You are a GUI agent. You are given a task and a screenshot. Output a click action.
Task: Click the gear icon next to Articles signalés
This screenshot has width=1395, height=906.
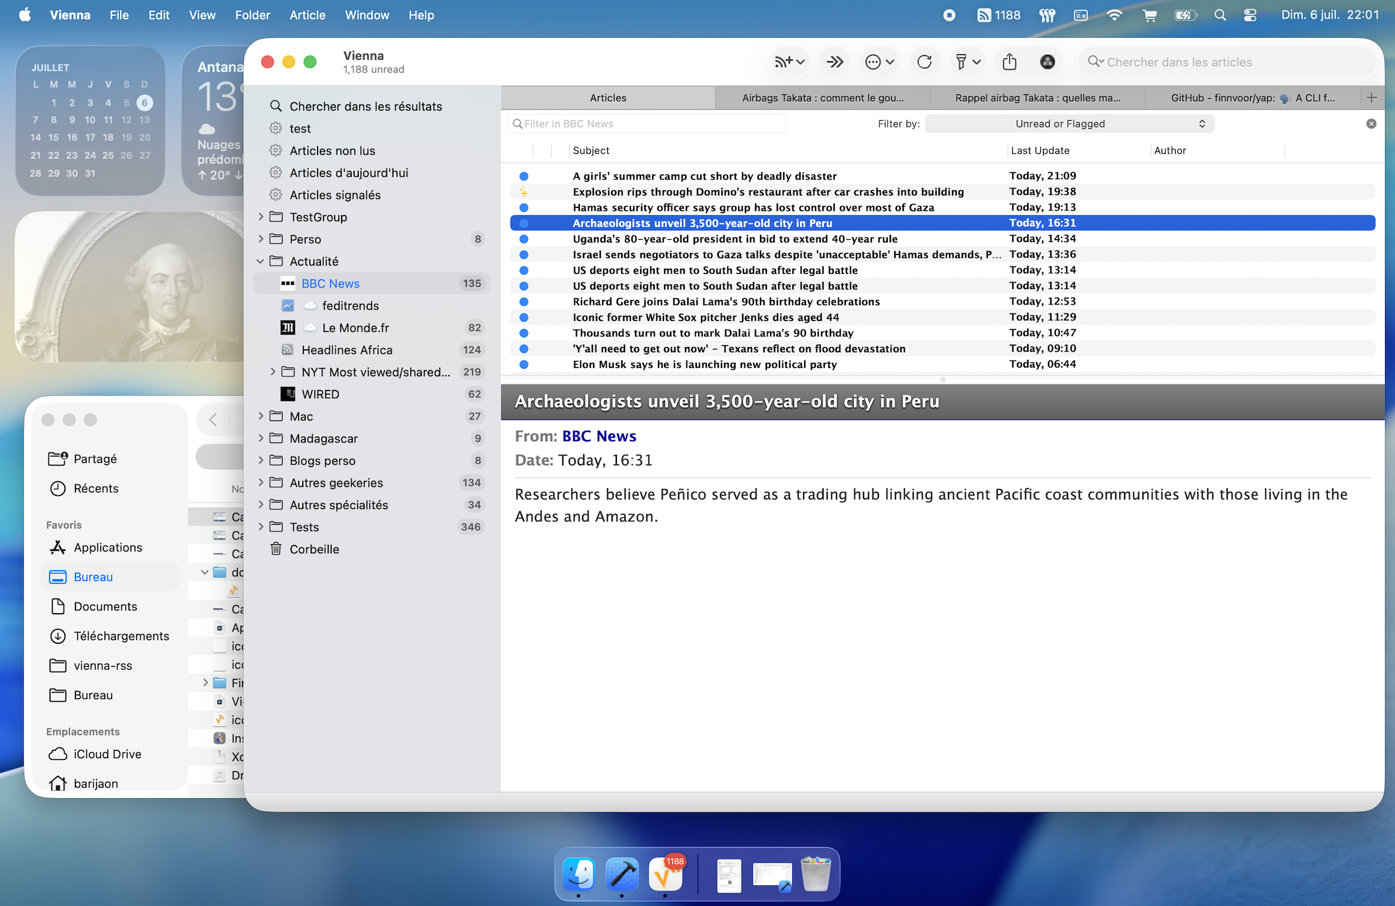coord(276,195)
